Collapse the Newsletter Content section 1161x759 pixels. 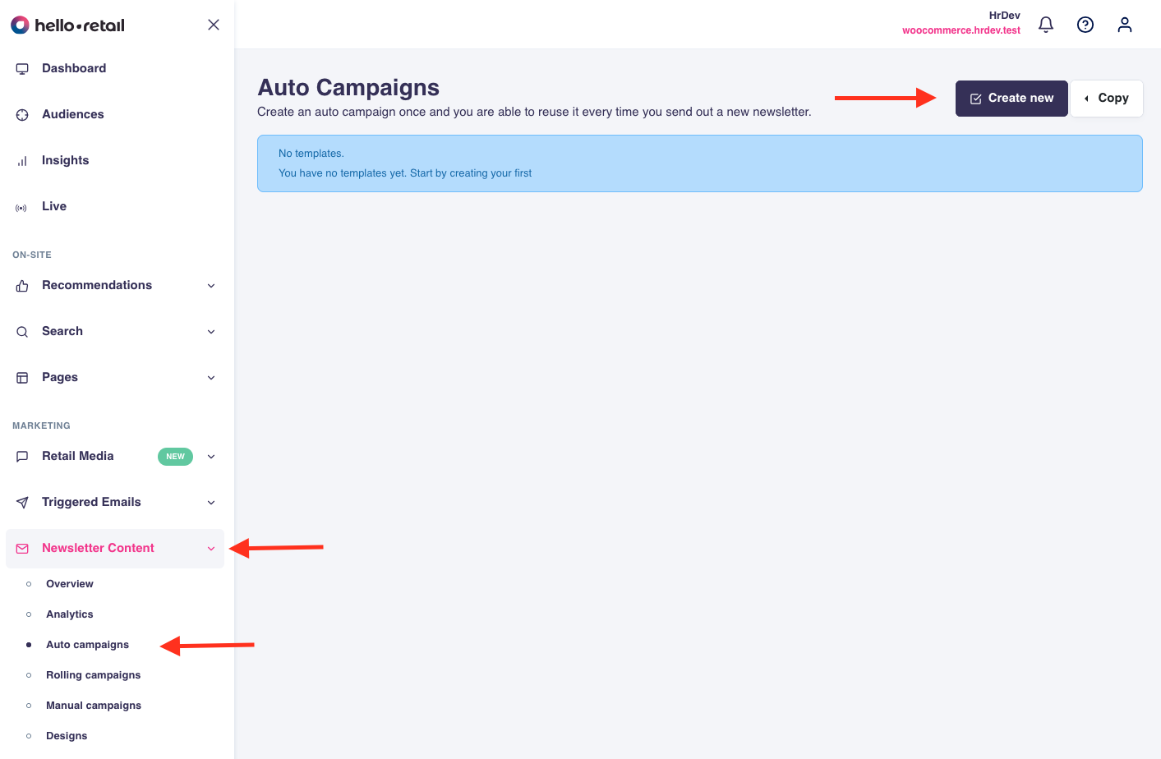[x=211, y=549]
